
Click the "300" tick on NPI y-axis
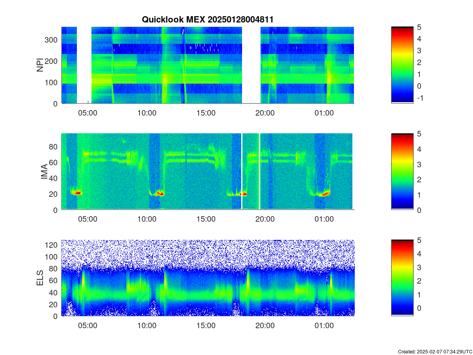pyautogui.click(x=52, y=40)
